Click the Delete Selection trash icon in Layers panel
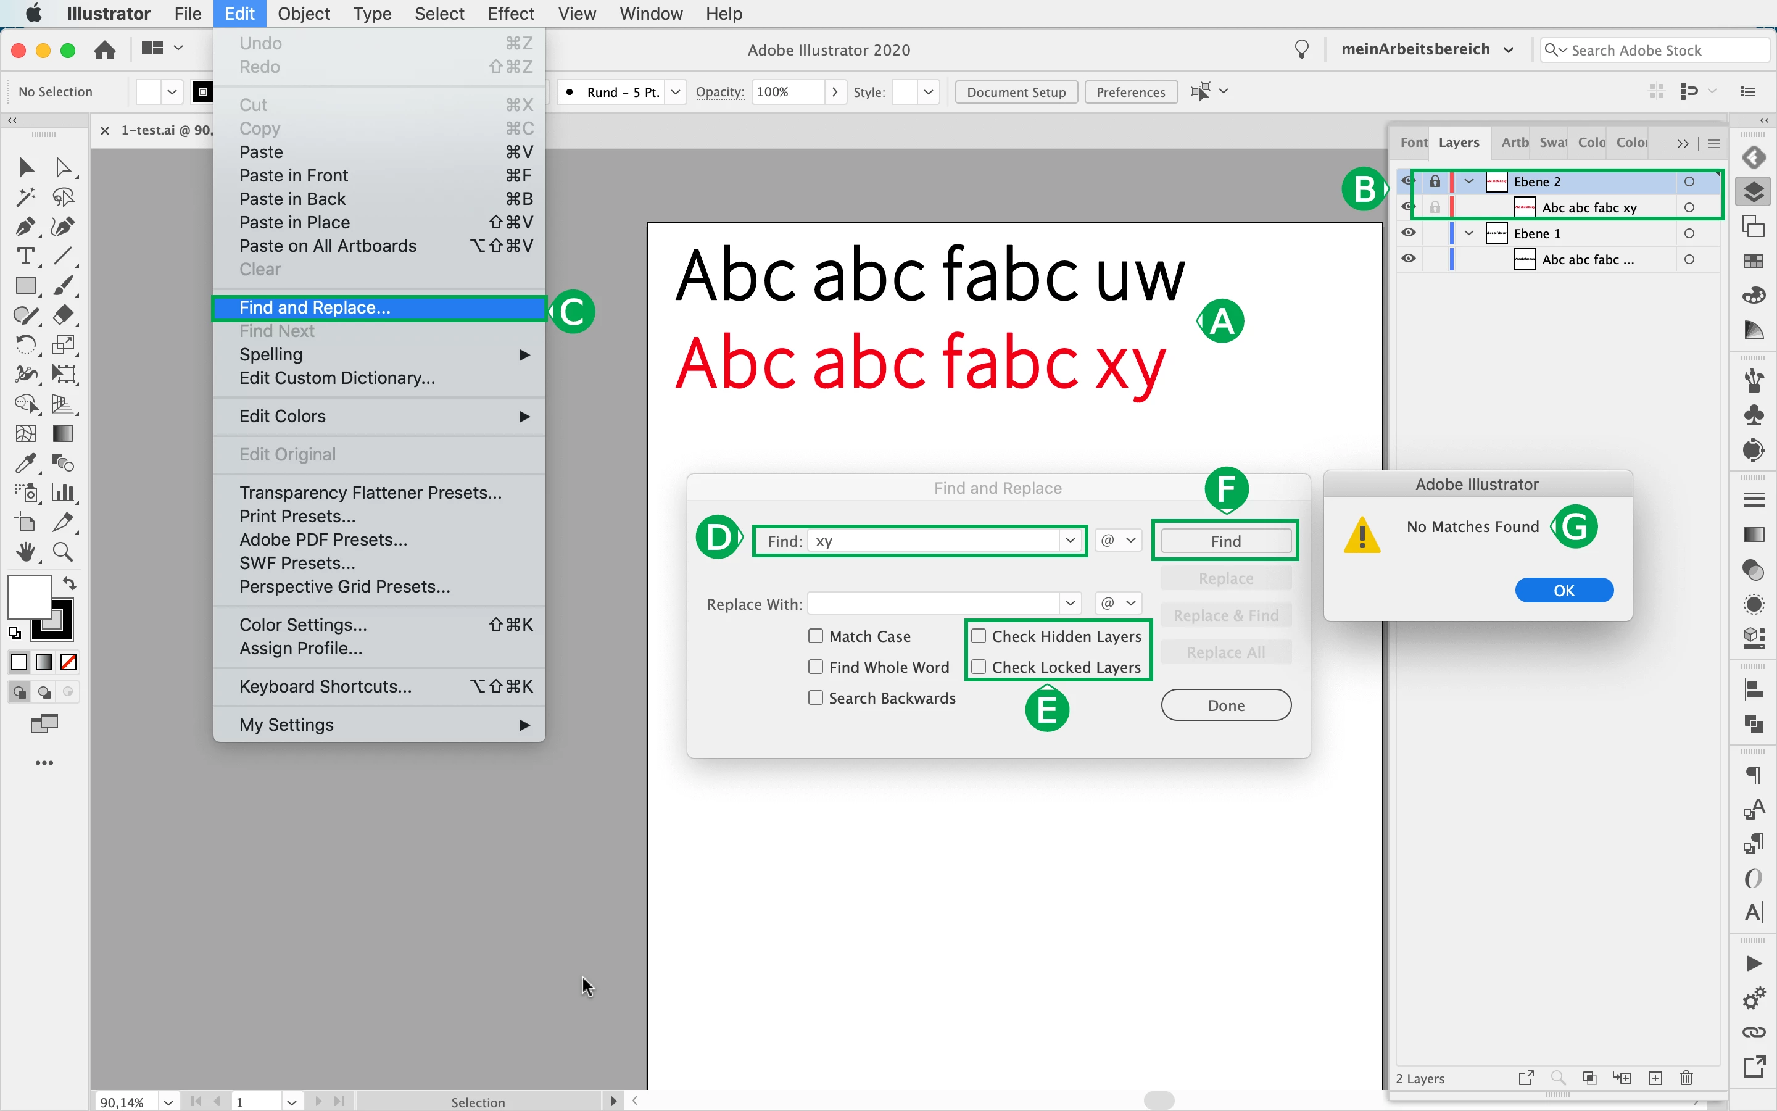The image size is (1777, 1111). click(1686, 1078)
